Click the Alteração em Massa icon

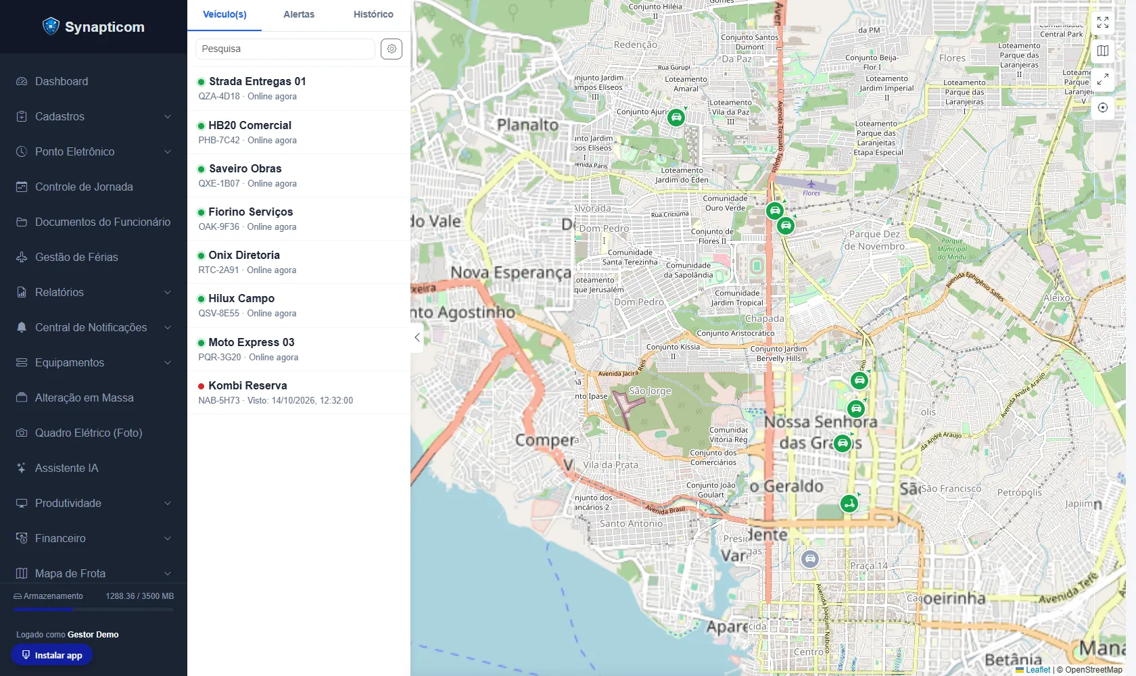click(22, 397)
